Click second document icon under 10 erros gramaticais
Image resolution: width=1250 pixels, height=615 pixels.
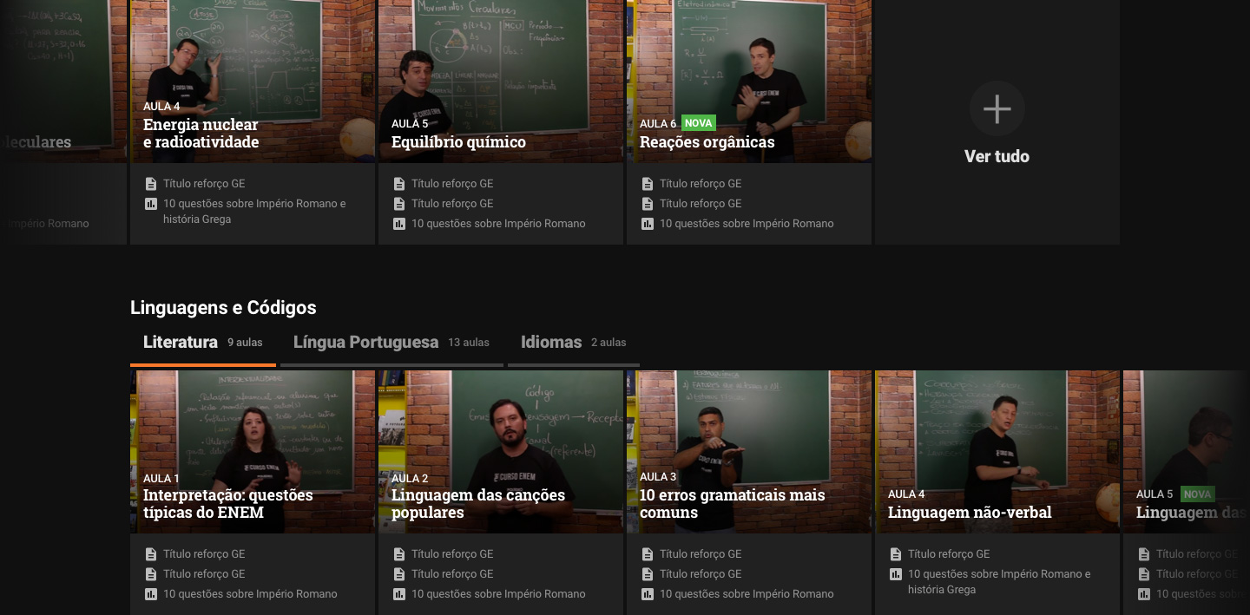click(648, 574)
